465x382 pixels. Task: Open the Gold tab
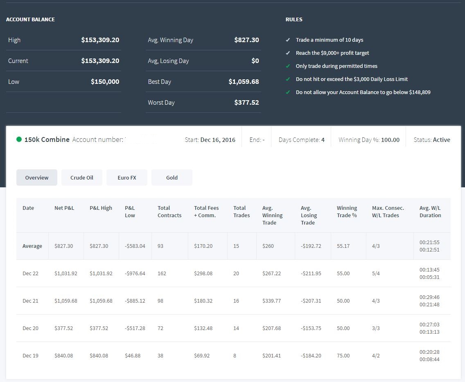172,178
